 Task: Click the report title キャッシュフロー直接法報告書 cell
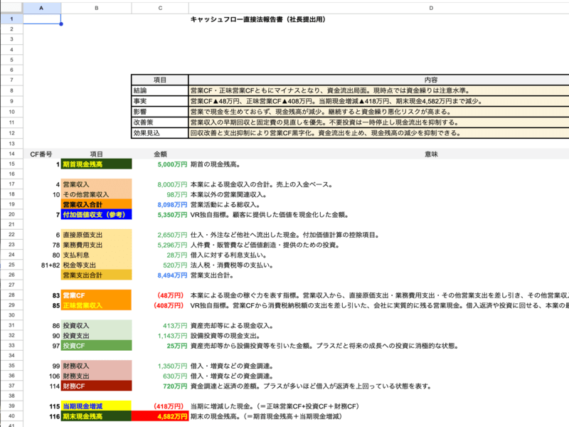pyautogui.click(x=257, y=19)
